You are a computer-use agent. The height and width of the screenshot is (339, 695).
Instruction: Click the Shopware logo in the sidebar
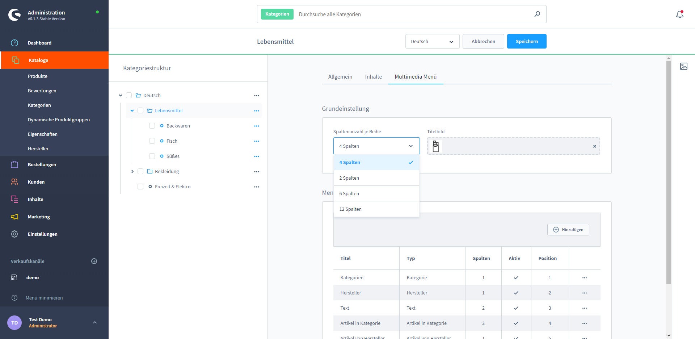14,15
